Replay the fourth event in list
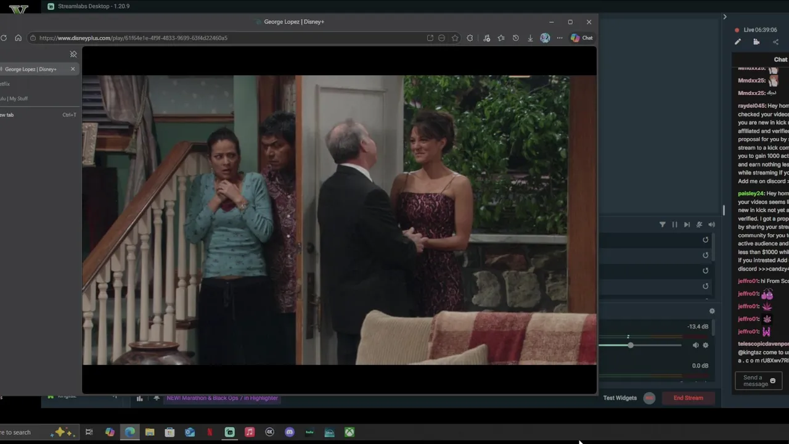The height and width of the screenshot is (444, 789). (x=706, y=286)
